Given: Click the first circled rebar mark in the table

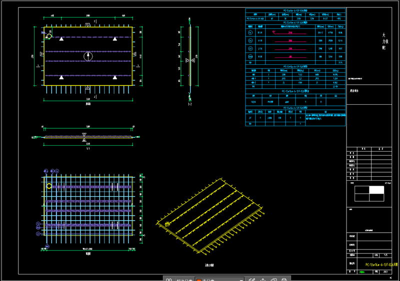Looking at the screenshot, I should [x=250, y=32].
